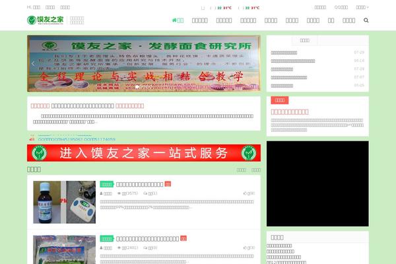
Task: Open the red headline link in the sidebar
Action: tap(290, 112)
